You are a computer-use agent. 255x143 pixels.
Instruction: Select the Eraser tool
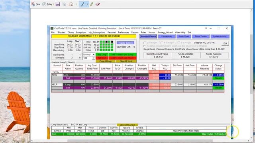[98, 4]
